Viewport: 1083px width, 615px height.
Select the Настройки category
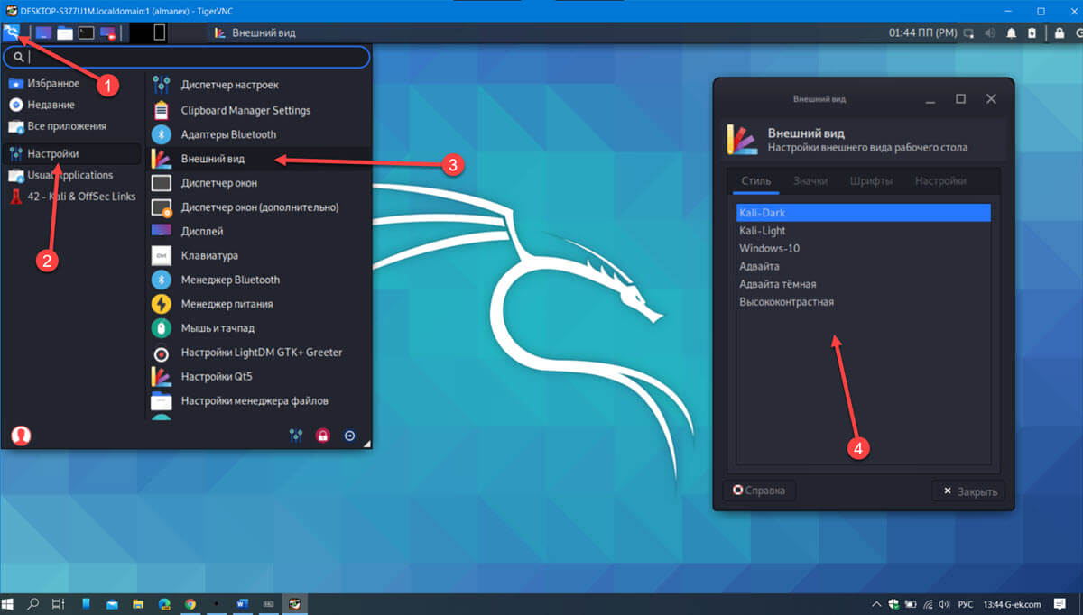click(x=72, y=154)
